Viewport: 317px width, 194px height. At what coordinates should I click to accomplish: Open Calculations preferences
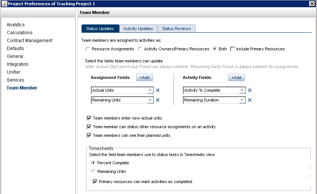coord(20,33)
